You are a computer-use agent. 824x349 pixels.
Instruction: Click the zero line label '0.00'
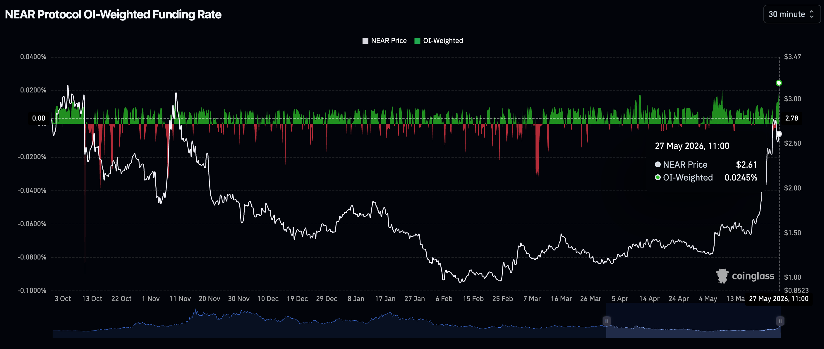(x=38, y=118)
